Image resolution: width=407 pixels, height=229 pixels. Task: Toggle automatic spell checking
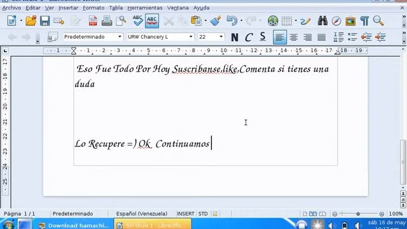click(152, 21)
